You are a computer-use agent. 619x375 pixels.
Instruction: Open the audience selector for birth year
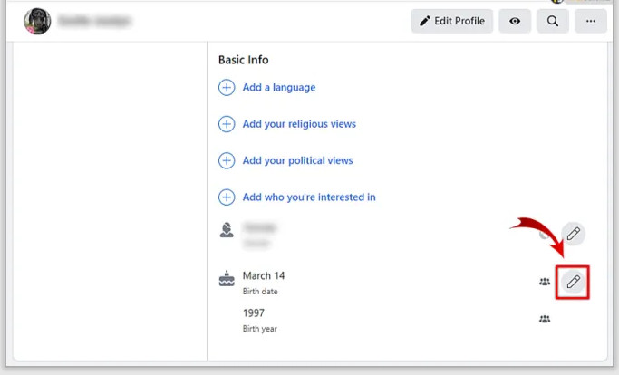tap(545, 319)
